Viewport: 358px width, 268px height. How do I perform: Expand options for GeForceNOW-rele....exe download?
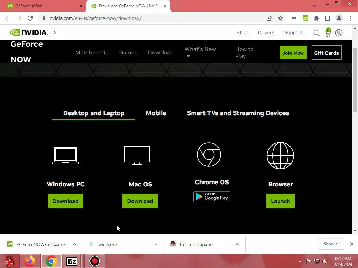tap(74, 244)
